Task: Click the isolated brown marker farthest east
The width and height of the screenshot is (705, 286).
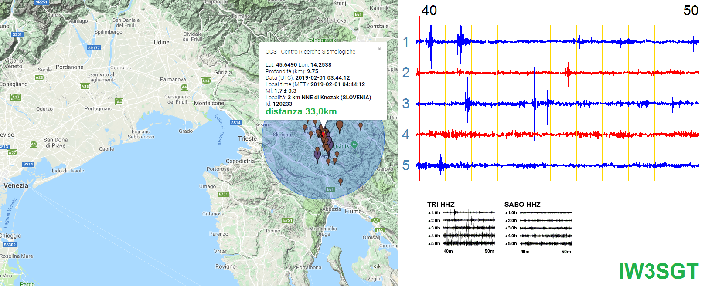Action: tap(360, 126)
